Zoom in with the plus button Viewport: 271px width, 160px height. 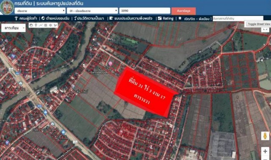[x=265, y=151]
